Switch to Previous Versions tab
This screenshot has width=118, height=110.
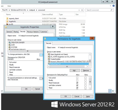(x=33, y=32)
